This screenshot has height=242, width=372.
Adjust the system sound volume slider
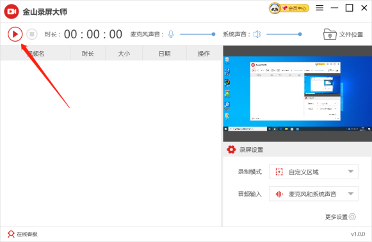[x=284, y=34]
